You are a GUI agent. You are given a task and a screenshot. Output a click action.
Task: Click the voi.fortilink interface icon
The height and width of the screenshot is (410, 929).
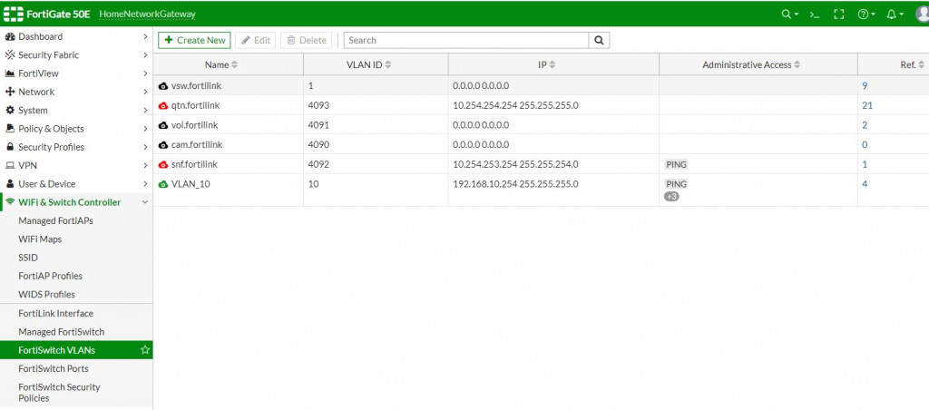pos(163,125)
